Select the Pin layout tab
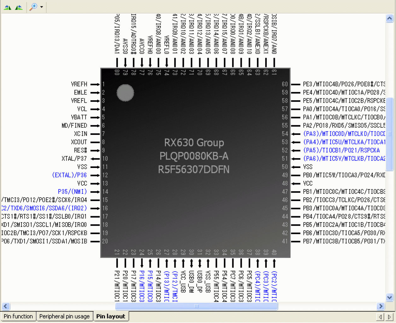This screenshot has width=396, height=323. (110, 316)
